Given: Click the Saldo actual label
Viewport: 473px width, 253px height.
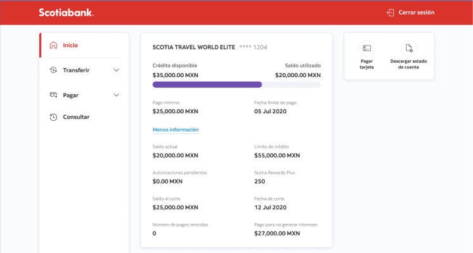Looking at the screenshot, I should pos(165,147).
